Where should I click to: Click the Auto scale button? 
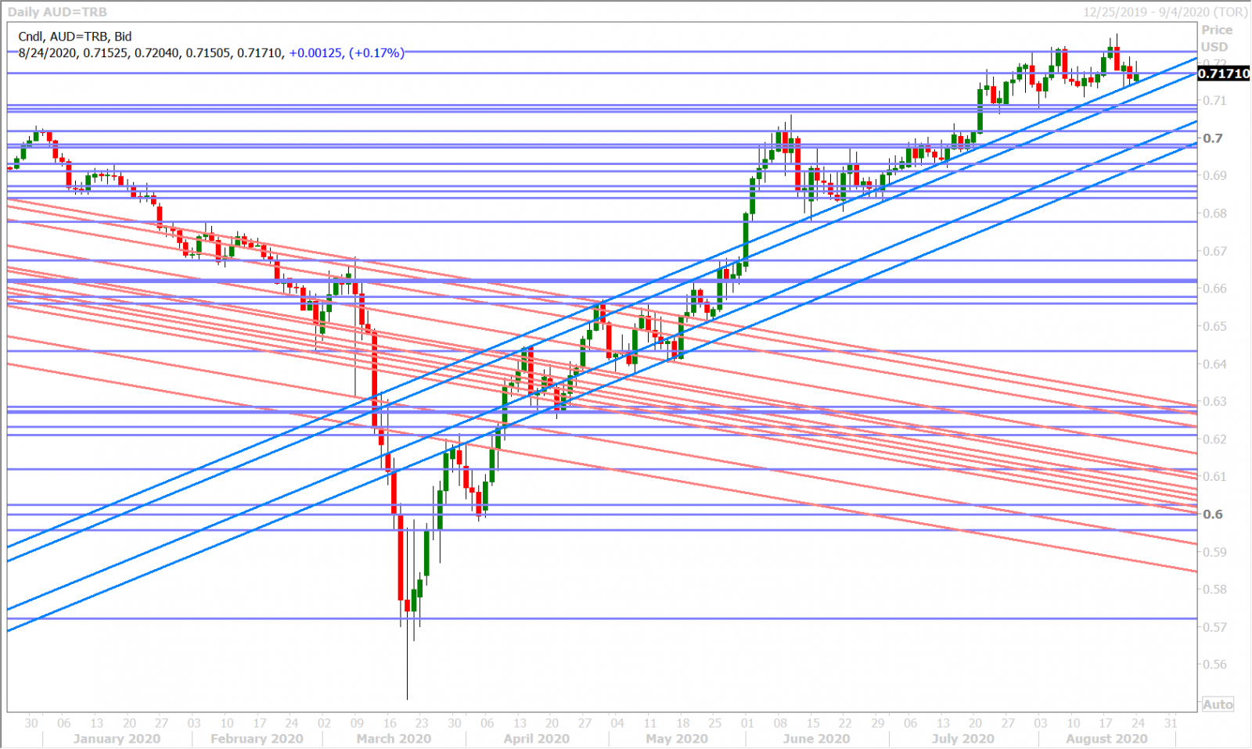[x=1218, y=704]
